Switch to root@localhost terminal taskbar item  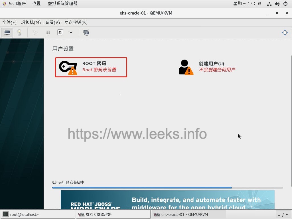(38, 214)
